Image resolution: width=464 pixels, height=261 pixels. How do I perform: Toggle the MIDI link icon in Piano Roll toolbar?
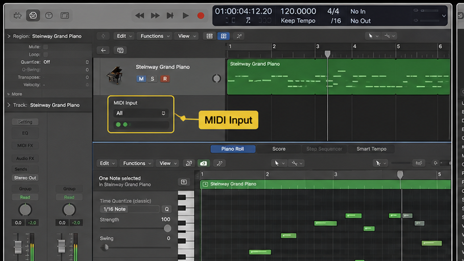pos(188,163)
